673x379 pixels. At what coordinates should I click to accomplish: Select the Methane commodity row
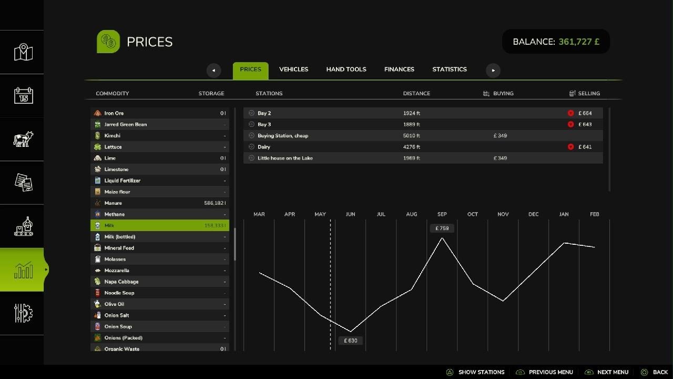coord(160,214)
